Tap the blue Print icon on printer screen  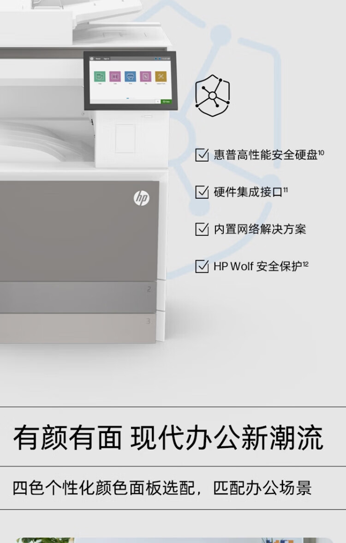(x=131, y=77)
